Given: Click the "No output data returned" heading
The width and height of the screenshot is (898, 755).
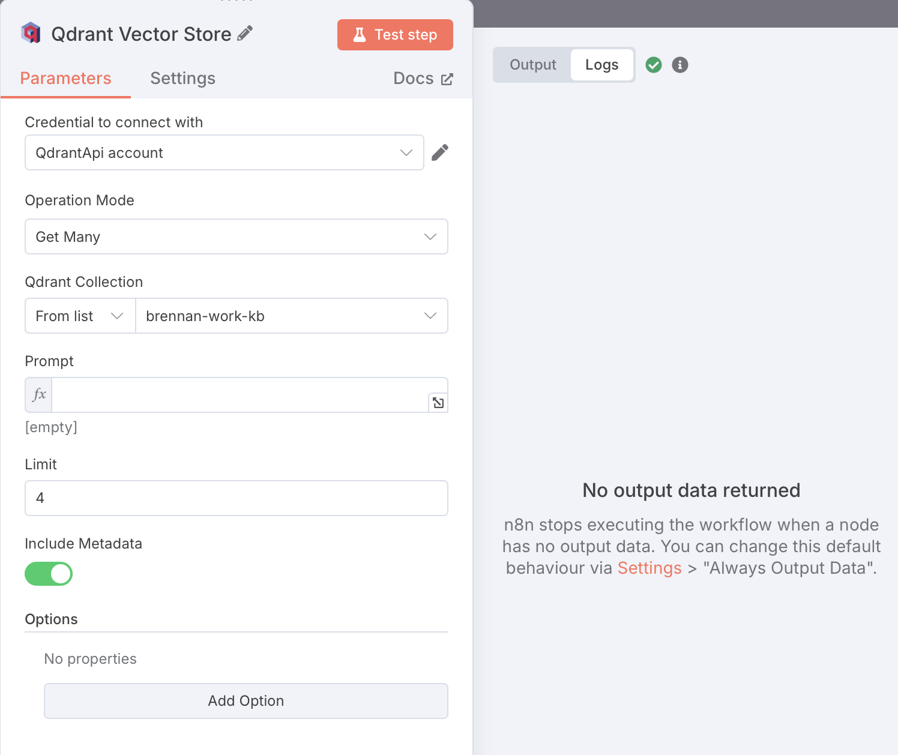Looking at the screenshot, I should click(692, 490).
